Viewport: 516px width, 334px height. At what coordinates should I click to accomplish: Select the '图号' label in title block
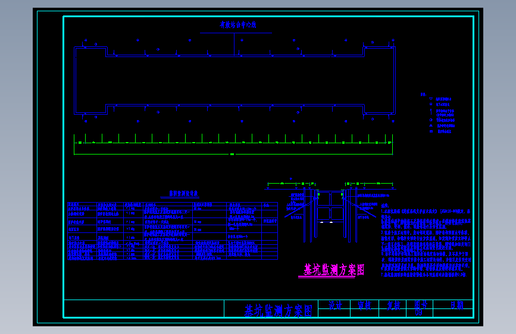pos(421,305)
